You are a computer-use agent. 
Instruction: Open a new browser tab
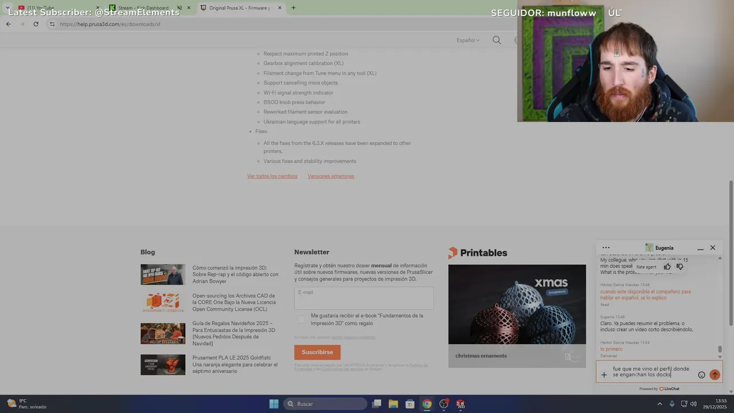pyautogui.click(x=293, y=8)
